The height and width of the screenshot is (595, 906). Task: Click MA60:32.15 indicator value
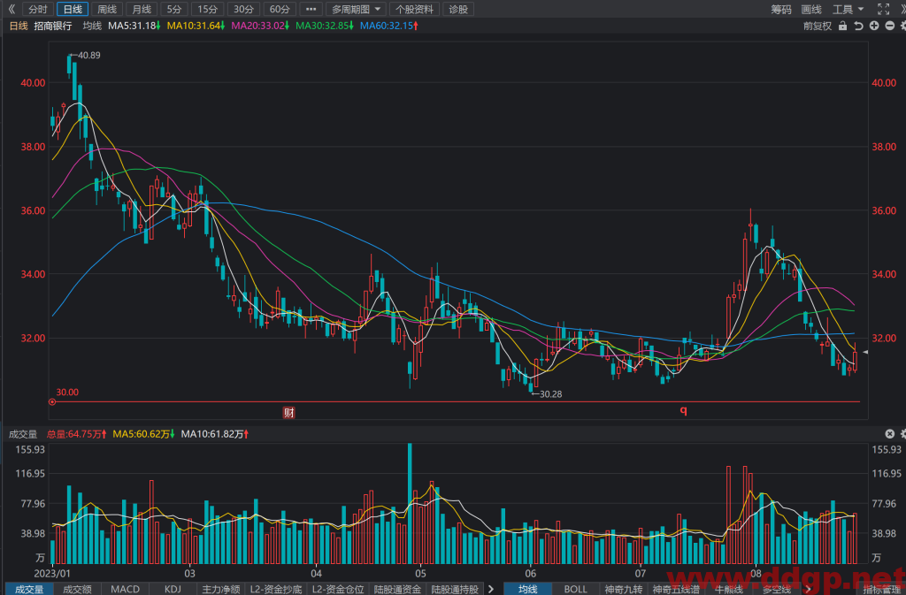(x=389, y=26)
